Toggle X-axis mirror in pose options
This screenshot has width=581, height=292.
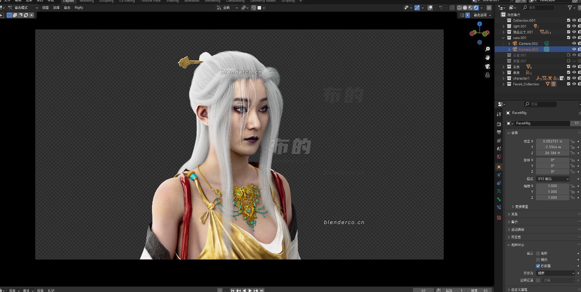pyautogui.click(x=468, y=15)
